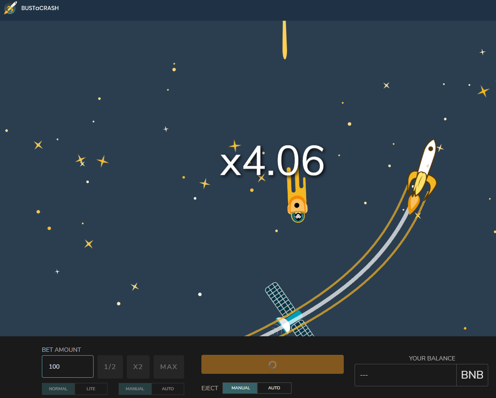Set EJECT to MANUAL

pyautogui.click(x=240, y=388)
